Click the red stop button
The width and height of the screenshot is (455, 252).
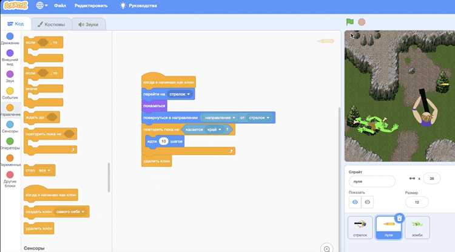pyautogui.click(x=362, y=22)
